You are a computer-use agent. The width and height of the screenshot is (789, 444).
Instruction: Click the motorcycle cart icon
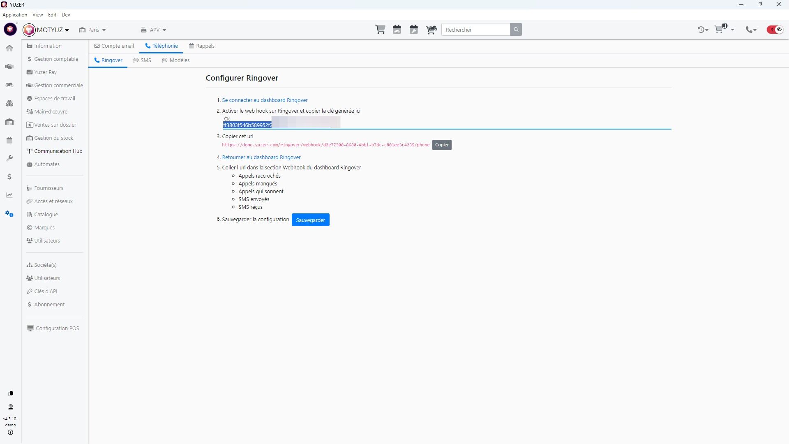click(431, 30)
